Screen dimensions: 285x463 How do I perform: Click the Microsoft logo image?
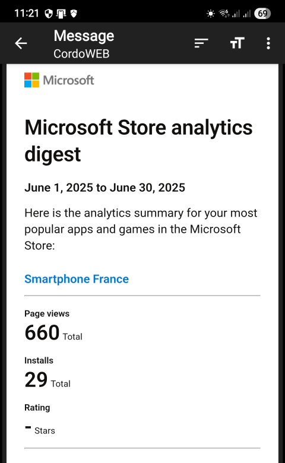tap(59, 80)
